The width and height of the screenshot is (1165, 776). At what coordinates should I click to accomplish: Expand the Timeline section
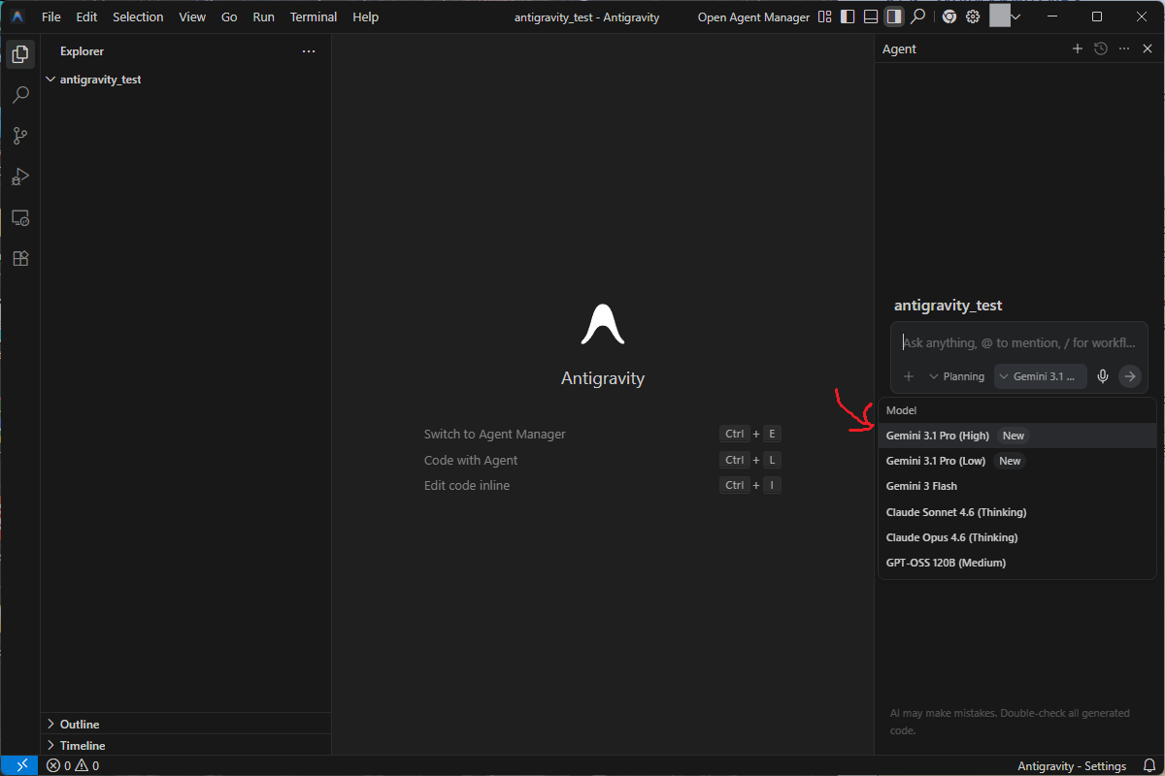(x=185, y=745)
